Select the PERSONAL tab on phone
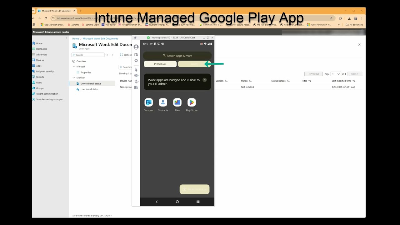This screenshot has width=400, height=225. click(x=160, y=64)
